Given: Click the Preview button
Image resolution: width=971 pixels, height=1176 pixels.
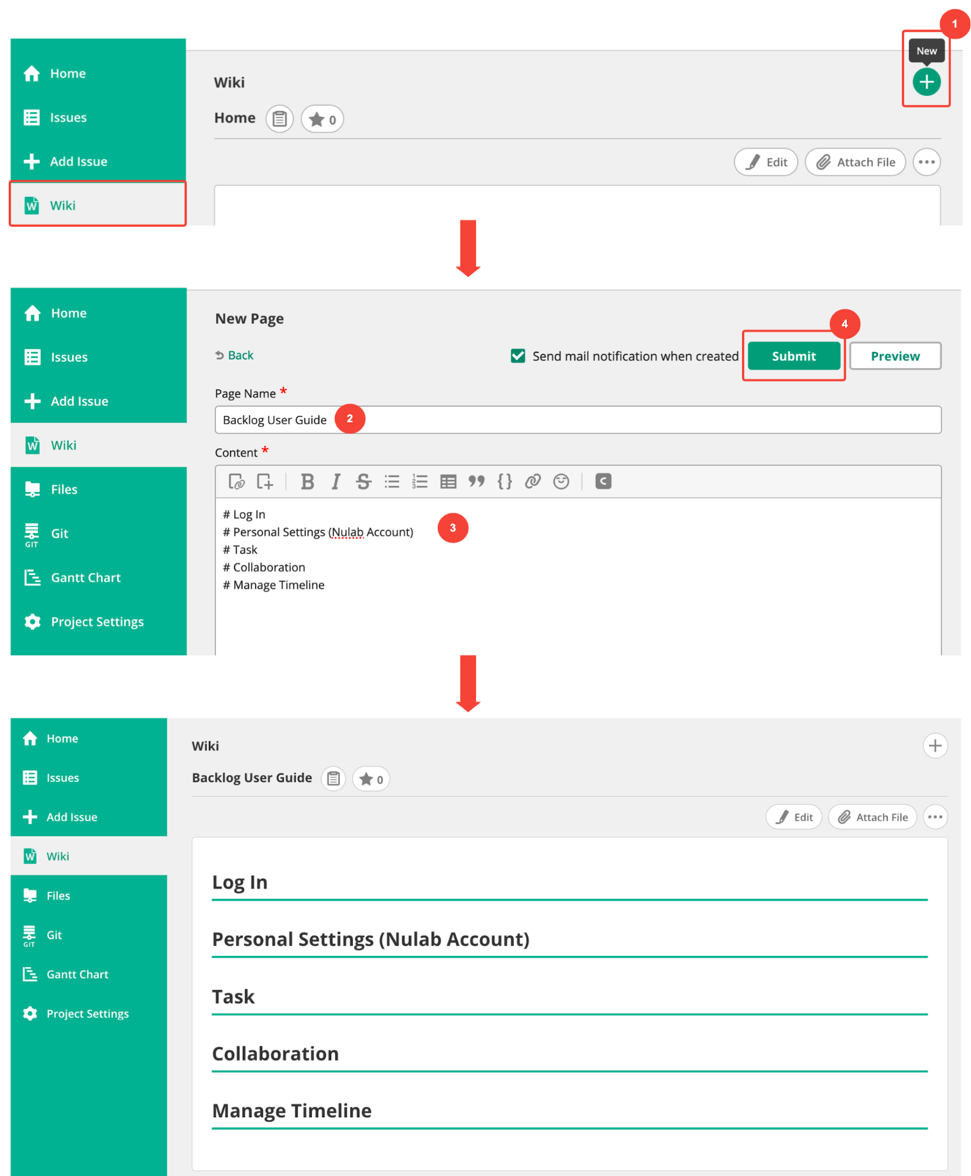Looking at the screenshot, I should pyautogui.click(x=895, y=356).
